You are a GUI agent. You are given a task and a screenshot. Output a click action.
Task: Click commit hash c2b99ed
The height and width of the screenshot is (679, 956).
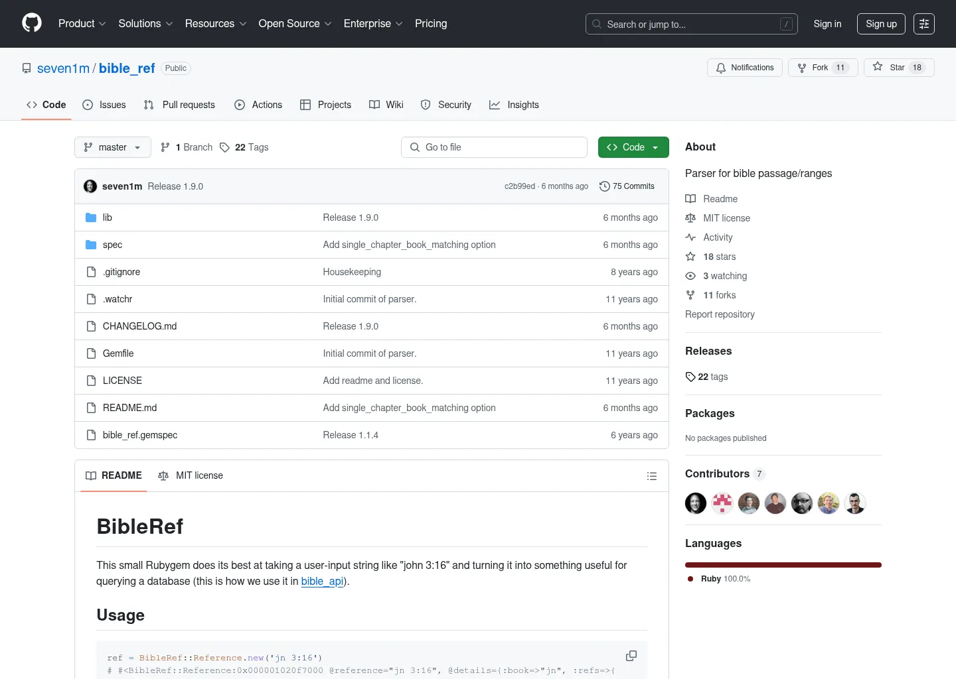click(x=520, y=186)
